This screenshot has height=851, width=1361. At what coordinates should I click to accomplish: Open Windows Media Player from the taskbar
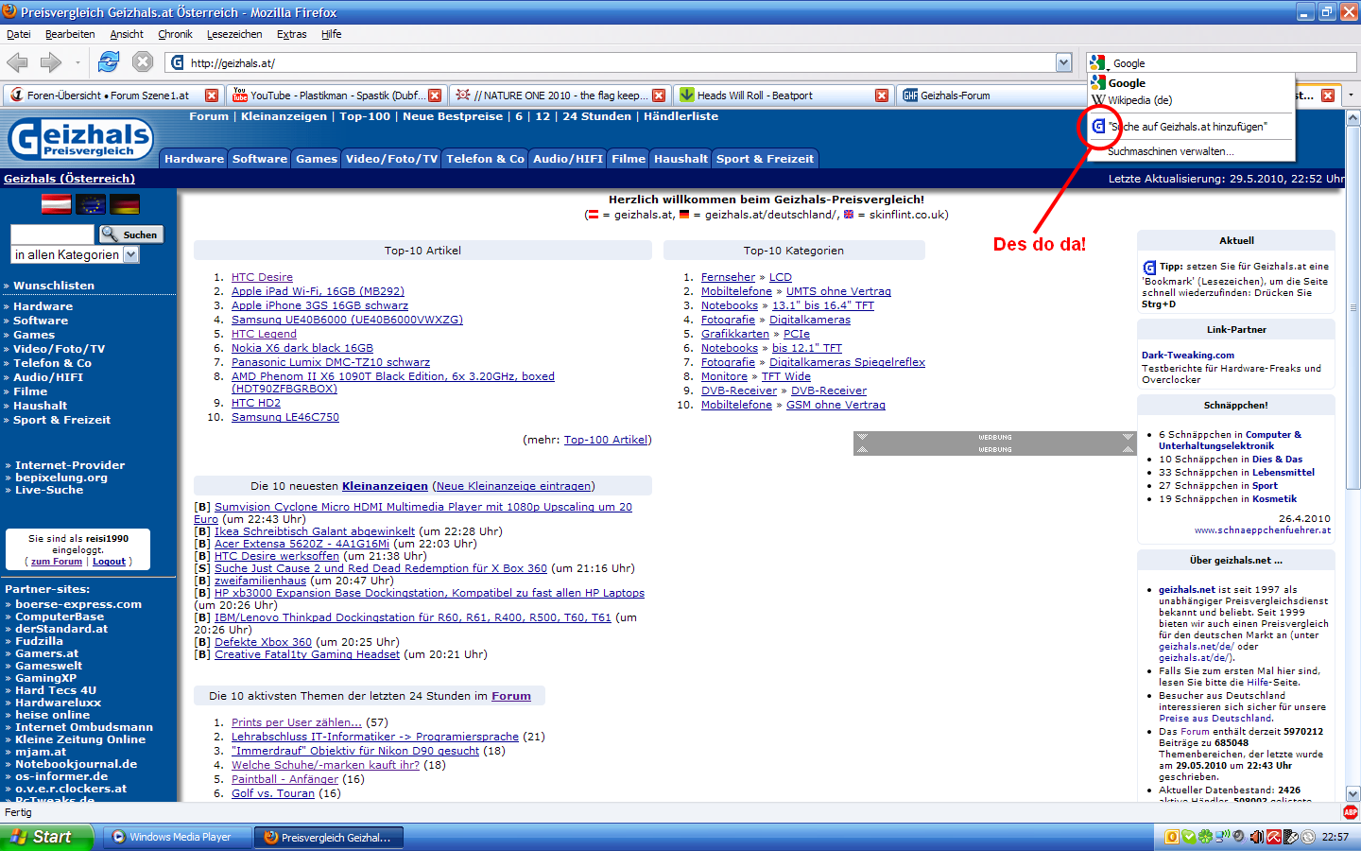177,837
